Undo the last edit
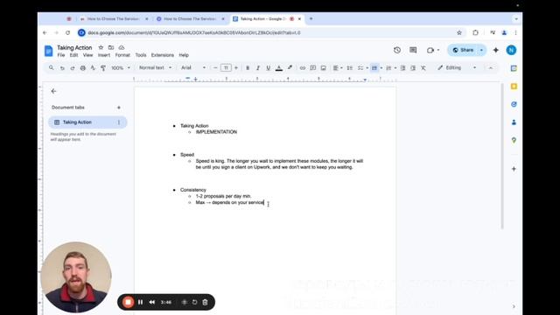The width and height of the screenshot is (560, 315). click(x=62, y=68)
